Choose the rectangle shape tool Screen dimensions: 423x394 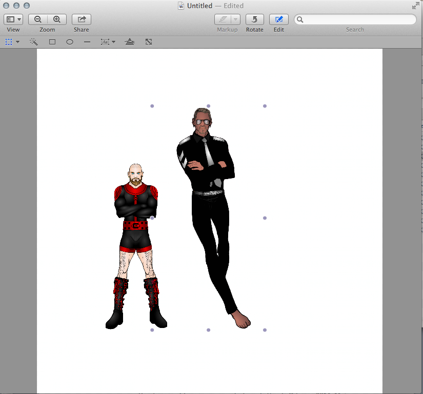tap(52, 42)
